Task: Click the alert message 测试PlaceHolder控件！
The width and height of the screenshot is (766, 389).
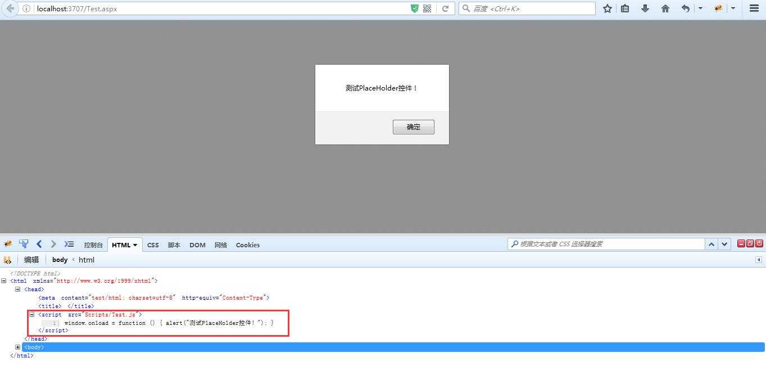Action: pyautogui.click(x=382, y=88)
